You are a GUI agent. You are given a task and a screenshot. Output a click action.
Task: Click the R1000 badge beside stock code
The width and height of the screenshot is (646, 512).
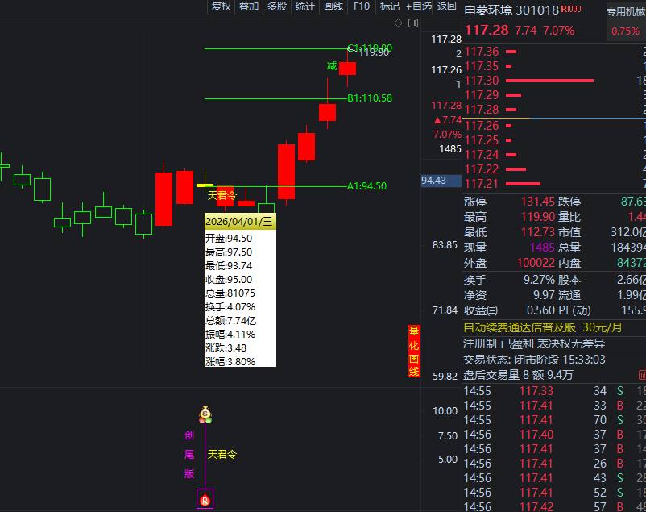[x=572, y=10]
